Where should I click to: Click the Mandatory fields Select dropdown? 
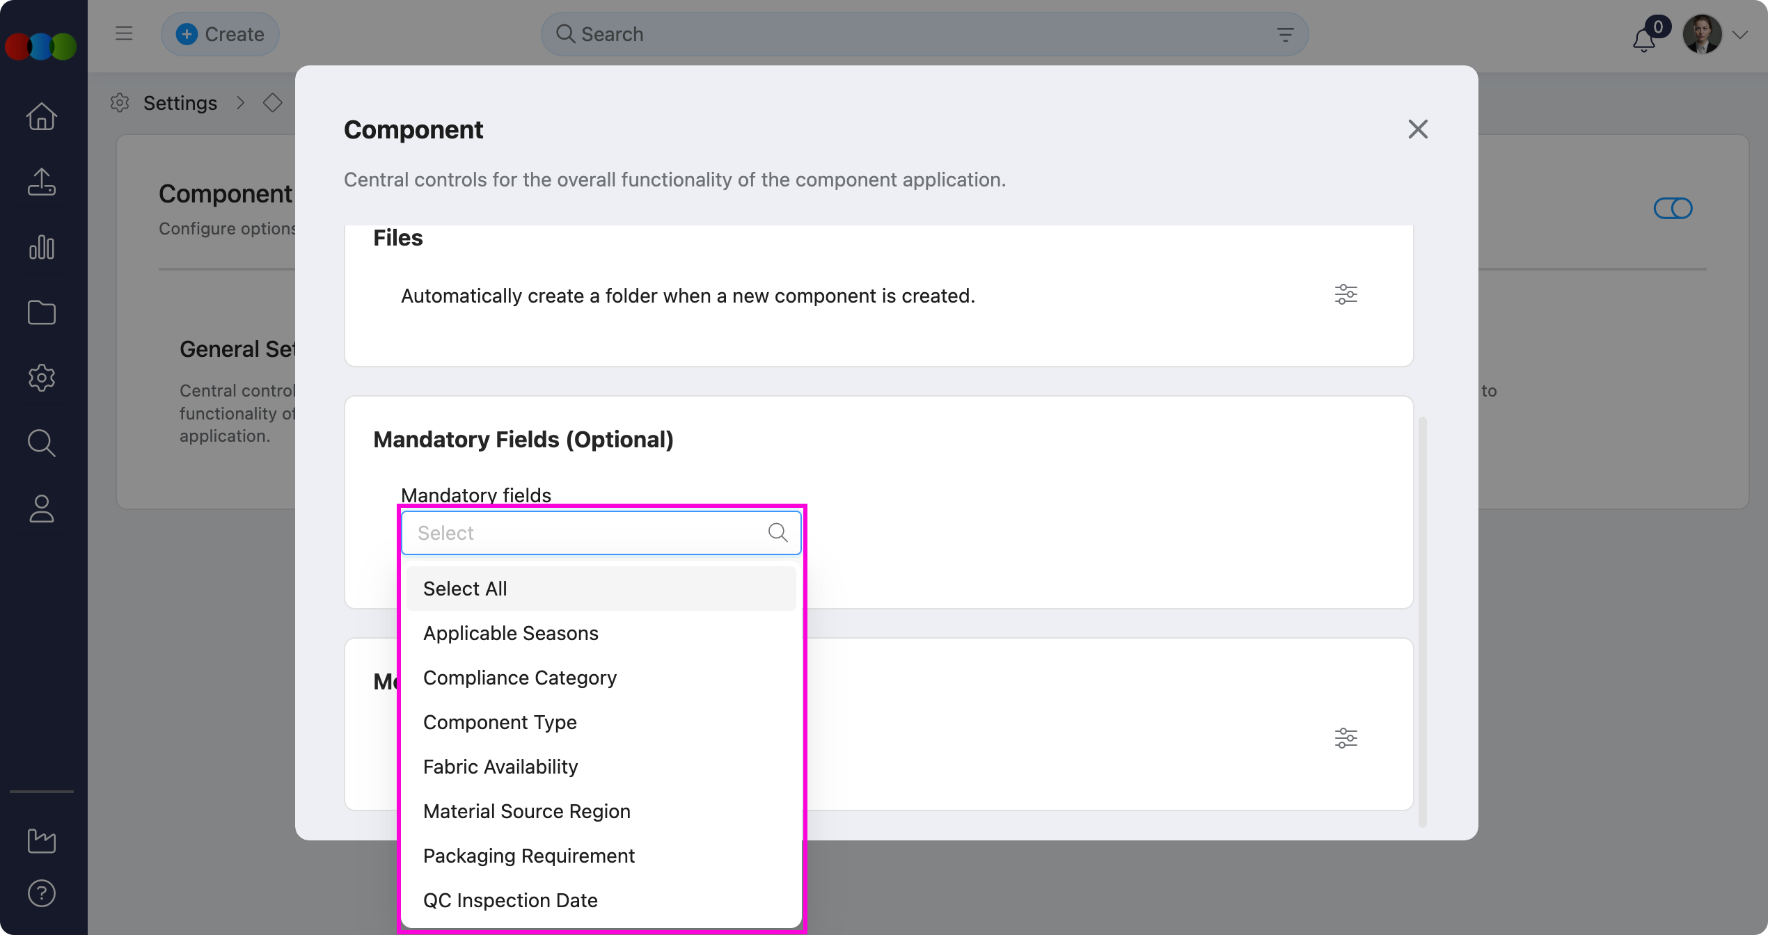tap(592, 533)
